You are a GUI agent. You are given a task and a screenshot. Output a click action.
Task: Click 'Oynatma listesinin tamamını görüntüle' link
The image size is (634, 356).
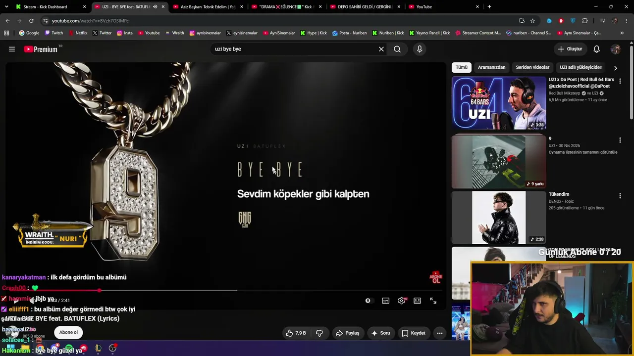pyautogui.click(x=582, y=152)
